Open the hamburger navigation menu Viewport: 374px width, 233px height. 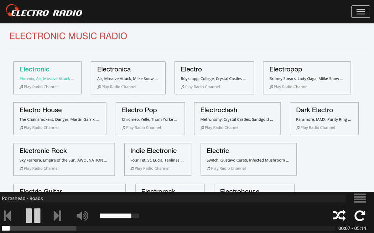tap(360, 12)
